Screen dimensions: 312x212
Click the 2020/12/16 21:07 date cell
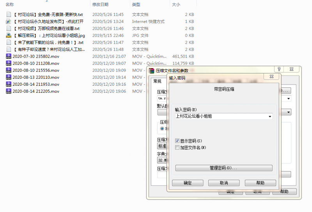click(109, 56)
